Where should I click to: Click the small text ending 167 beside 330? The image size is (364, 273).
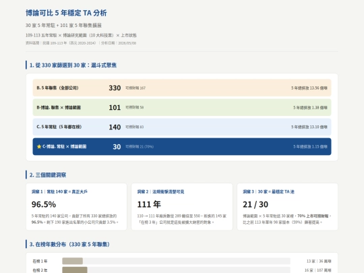pos(135,88)
